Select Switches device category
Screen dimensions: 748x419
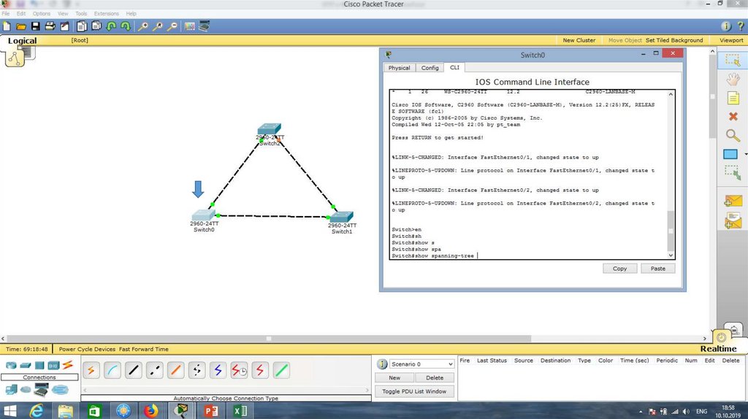pos(26,366)
